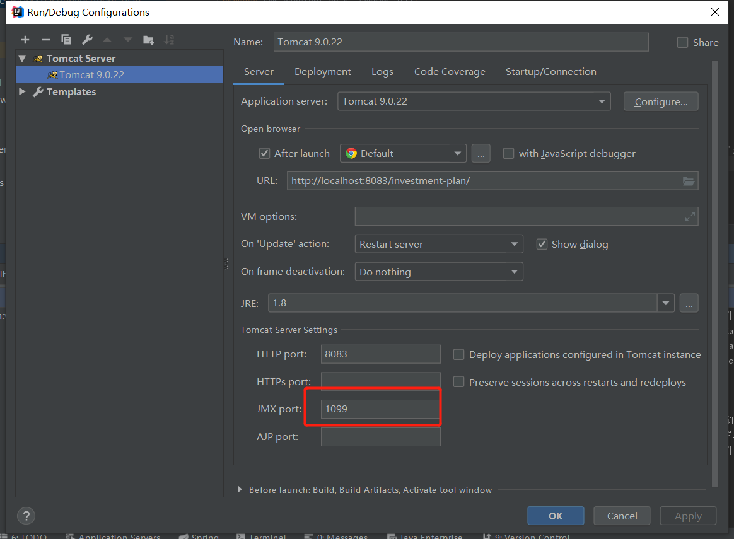Screen dimensions: 734x539
Task: Toggle the Share checkbox
Action: (x=682, y=43)
